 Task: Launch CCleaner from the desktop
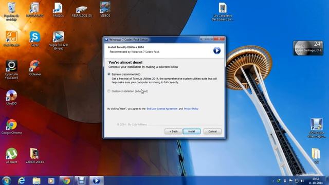35,68
